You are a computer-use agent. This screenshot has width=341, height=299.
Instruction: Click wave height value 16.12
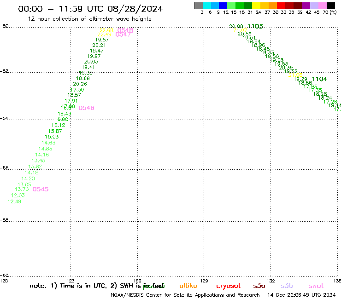tap(58, 125)
